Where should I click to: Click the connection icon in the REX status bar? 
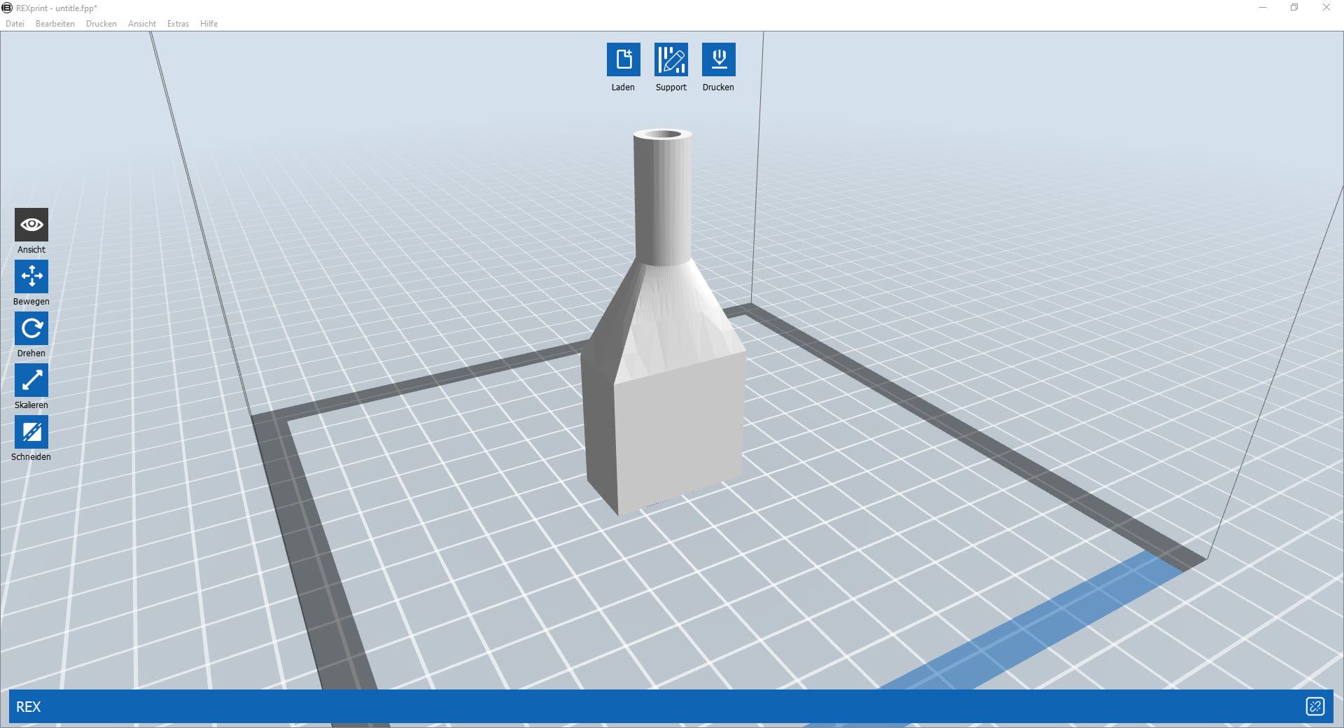pyautogui.click(x=1315, y=706)
